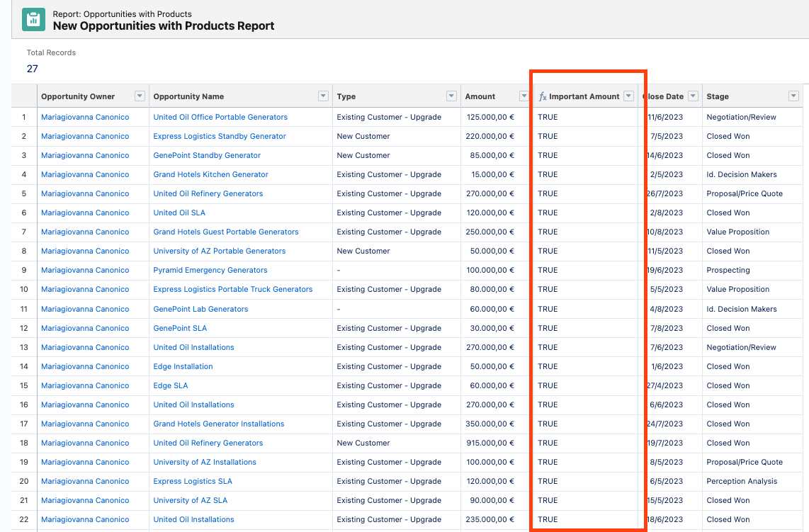The height and width of the screenshot is (532, 809).
Task: Click the green report icon in the header
Action: tap(33, 20)
